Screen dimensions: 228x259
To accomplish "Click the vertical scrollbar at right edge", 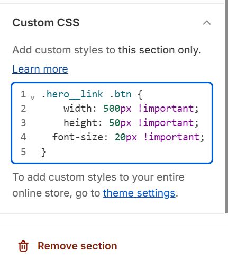I will click(x=226, y=106).
